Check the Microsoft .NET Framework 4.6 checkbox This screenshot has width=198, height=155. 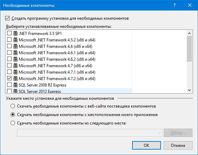[9, 46]
